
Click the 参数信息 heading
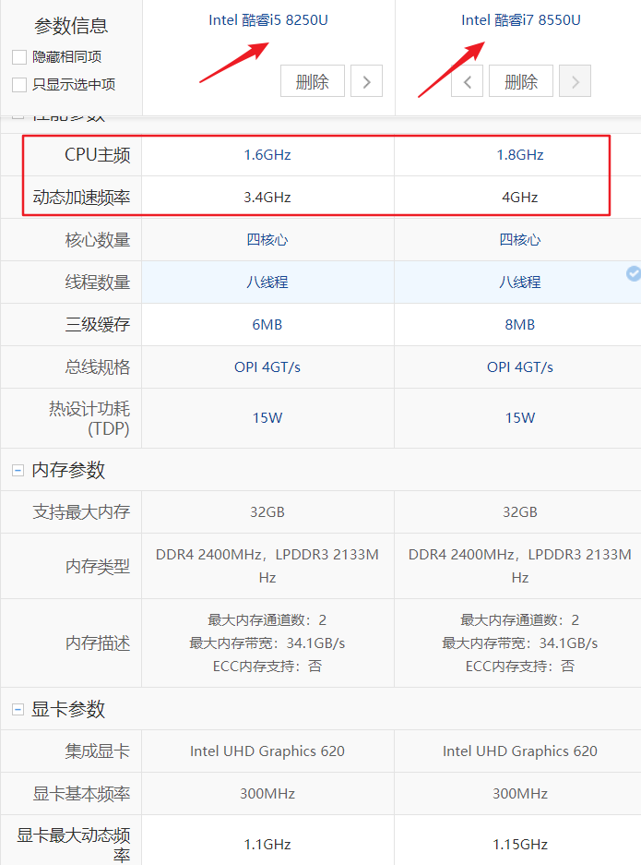coord(71,26)
